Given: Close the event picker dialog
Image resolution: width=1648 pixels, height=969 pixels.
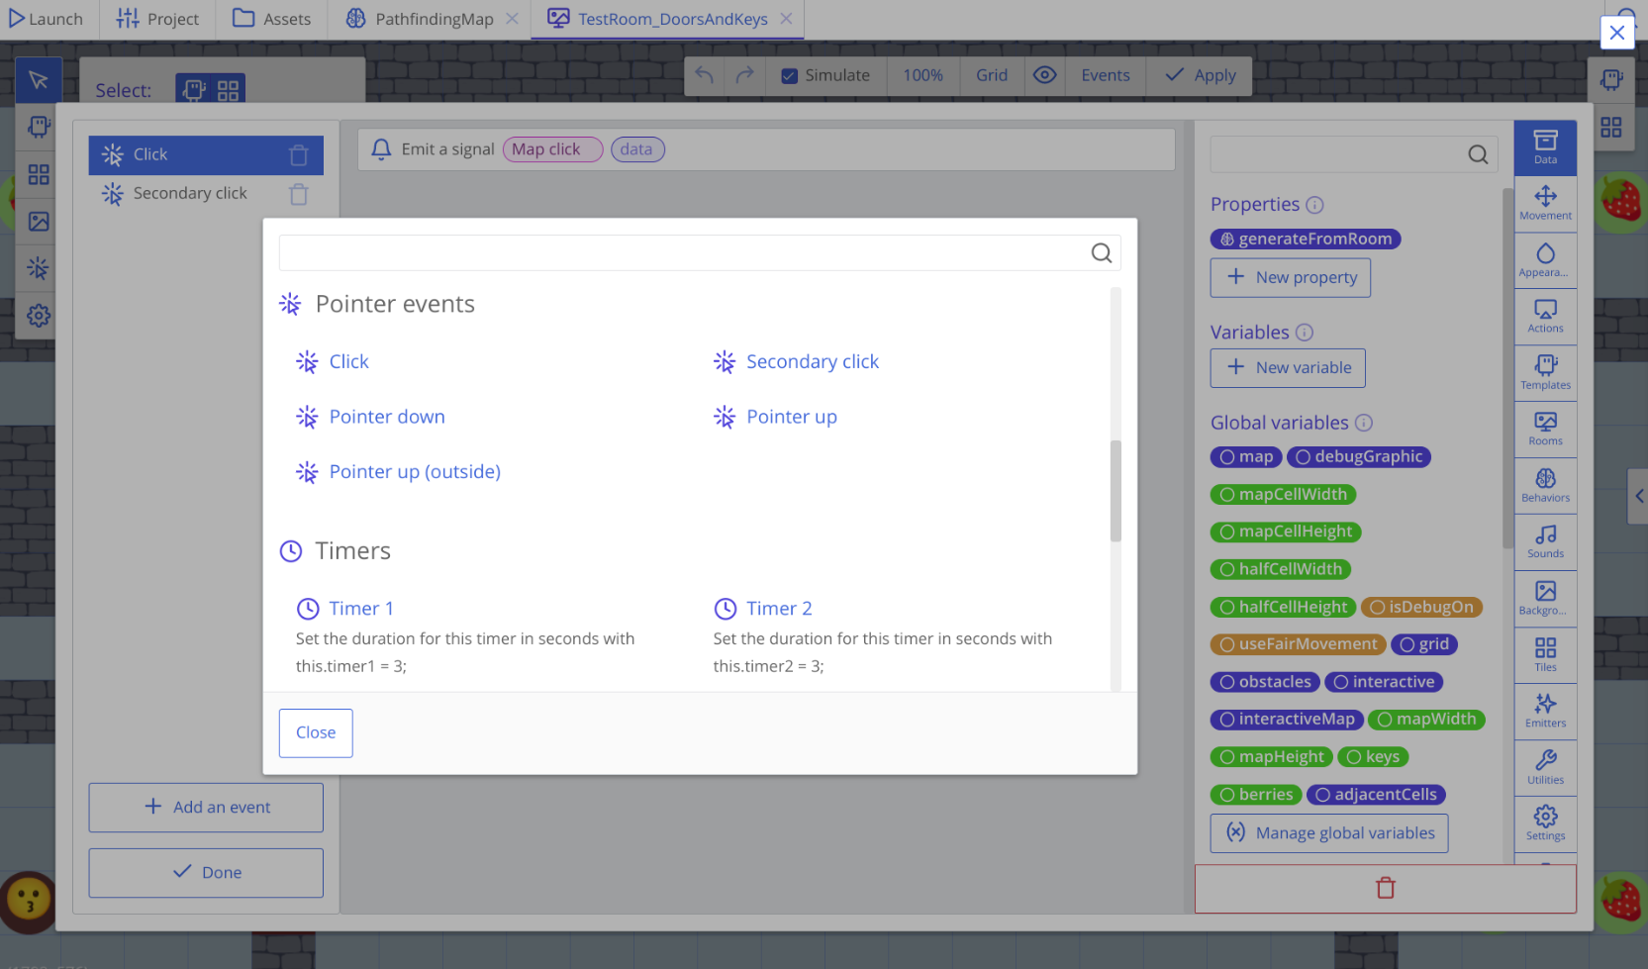Looking at the screenshot, I should 316,733.
